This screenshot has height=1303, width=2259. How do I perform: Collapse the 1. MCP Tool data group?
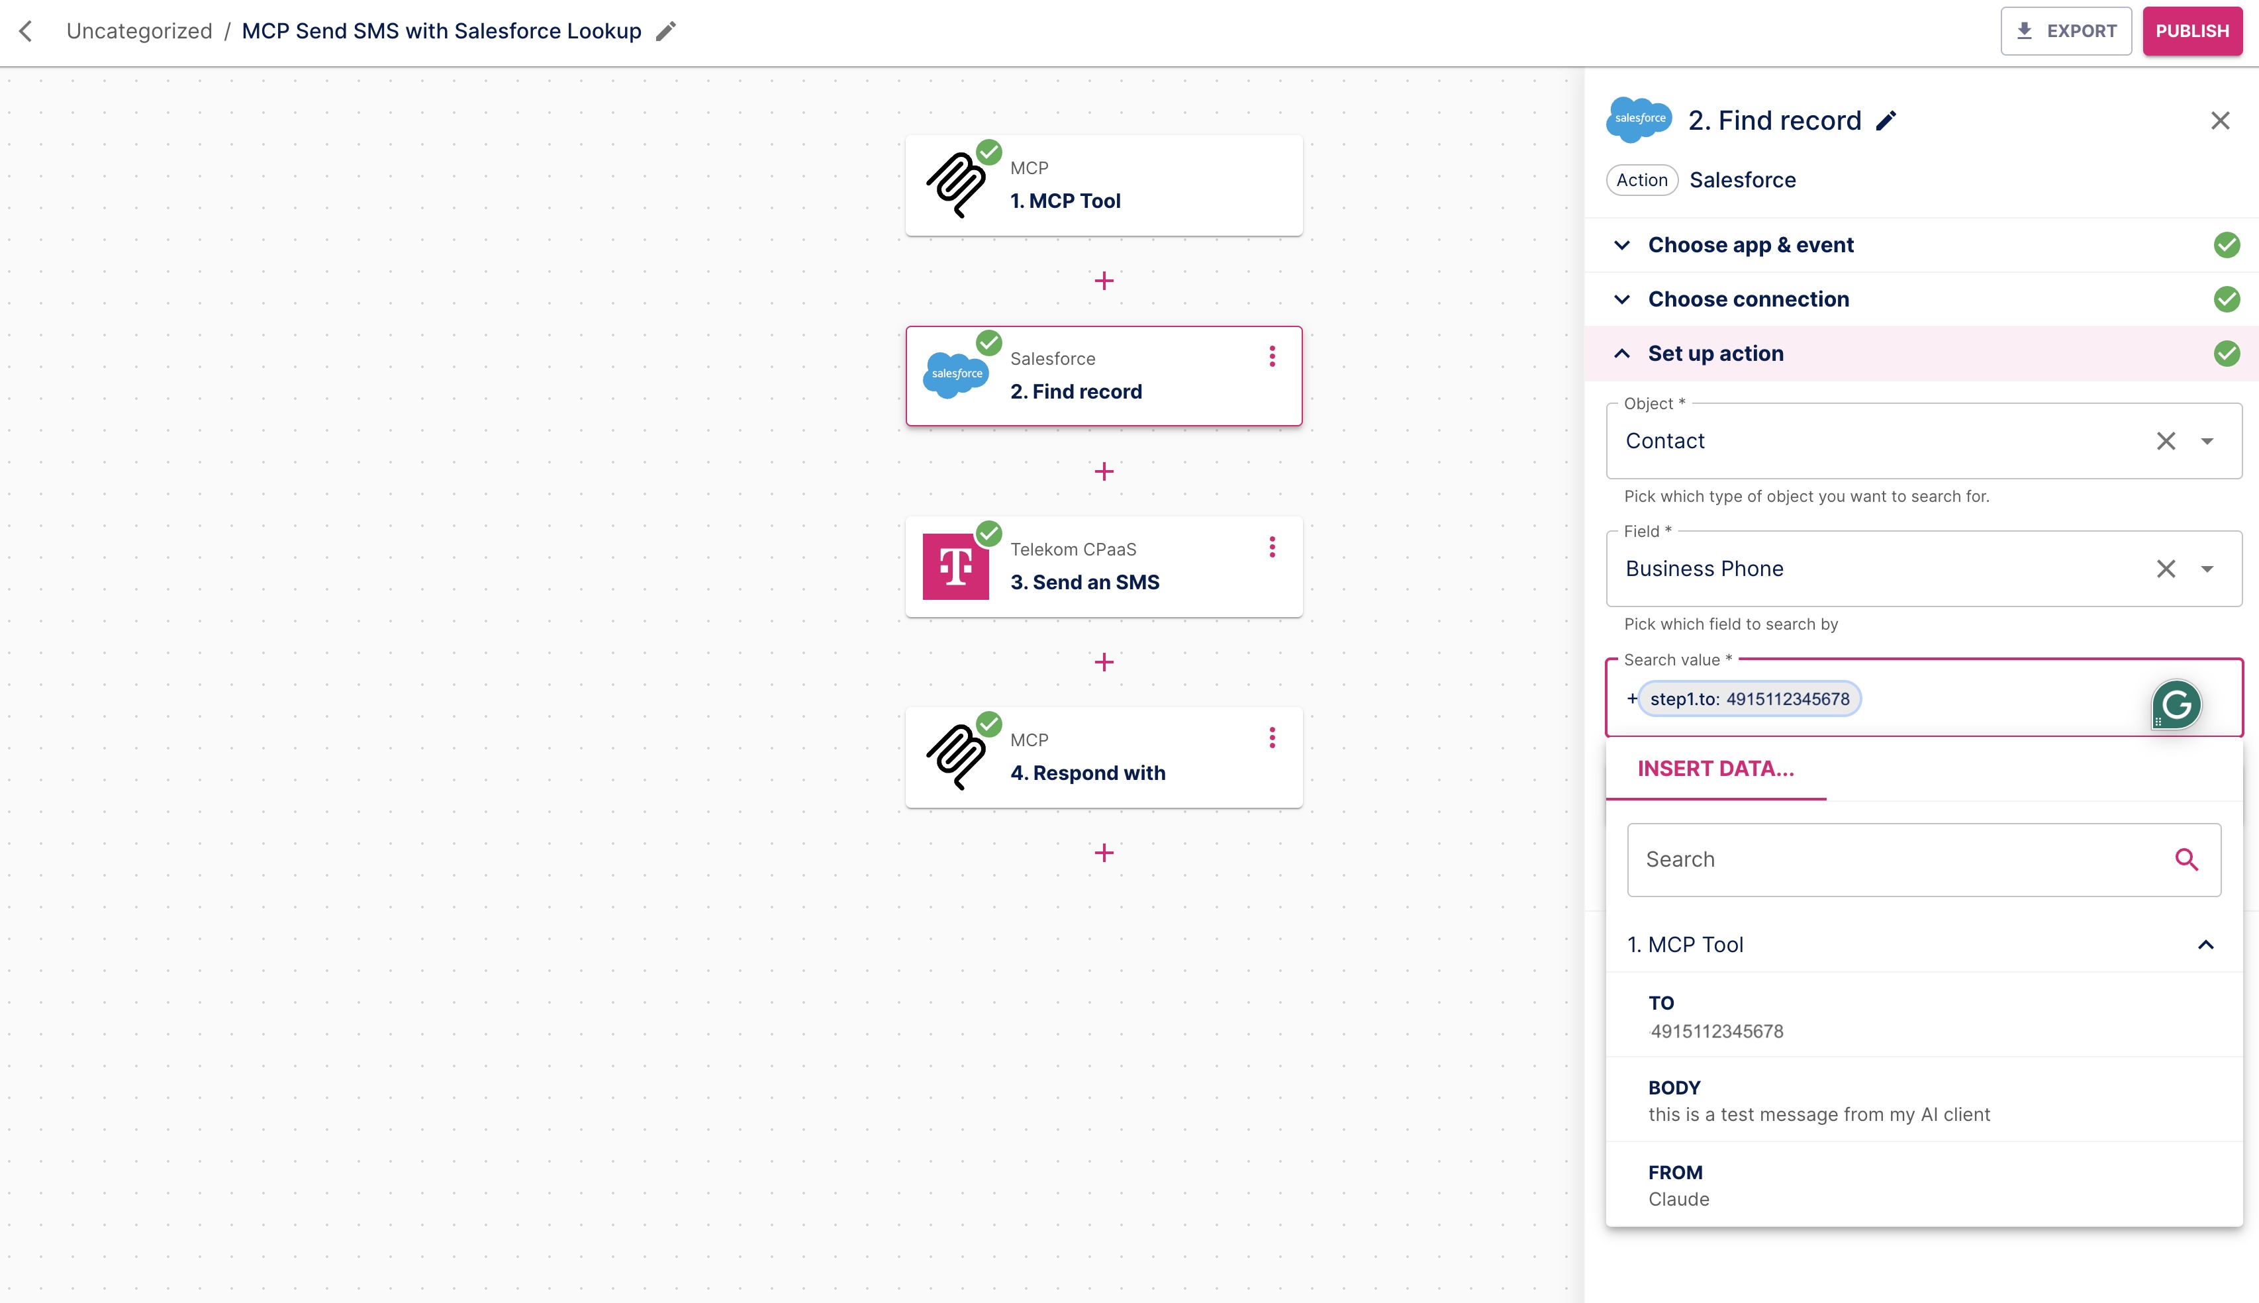(x=2205, y=944)
